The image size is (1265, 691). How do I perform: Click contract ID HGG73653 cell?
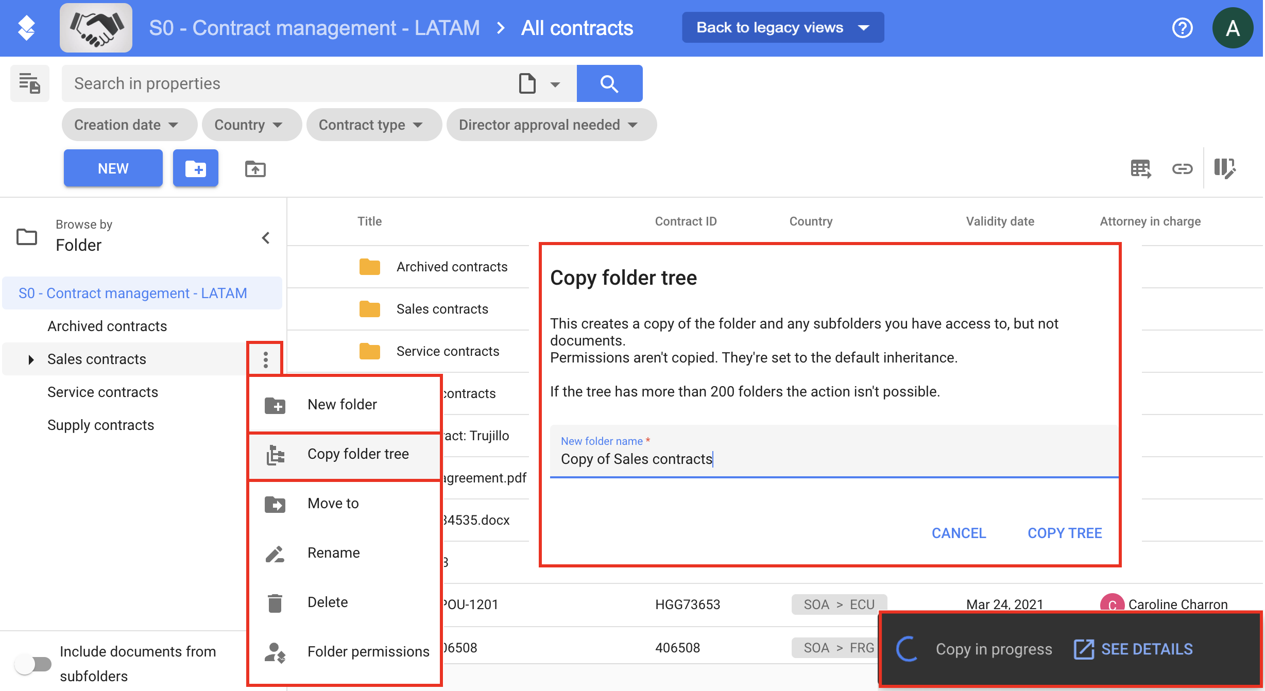click(x=688, y=604)
